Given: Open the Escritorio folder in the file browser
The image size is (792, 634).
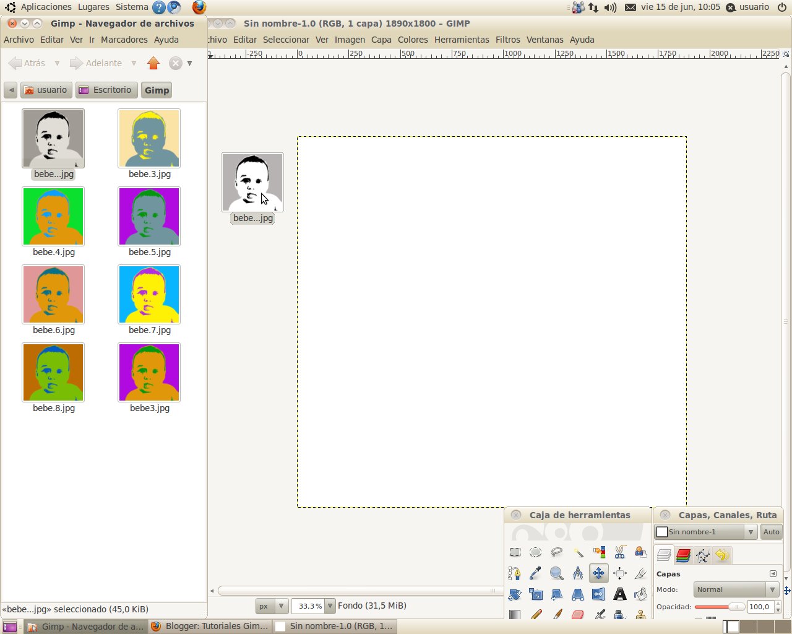Looking at the screenshot, I should (106, 90).
